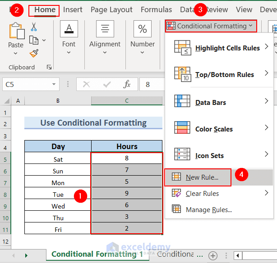Viewport: 277px width, 263px height.
Task: Open the Formulas tab
Action: click(156, 10)
